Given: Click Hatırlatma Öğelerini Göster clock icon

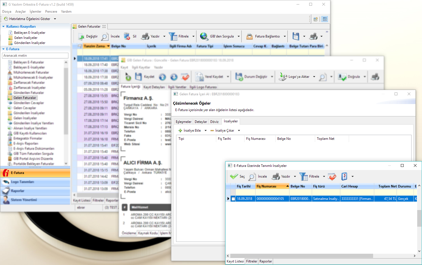Looking at the screenshot, I should [6, 19].
